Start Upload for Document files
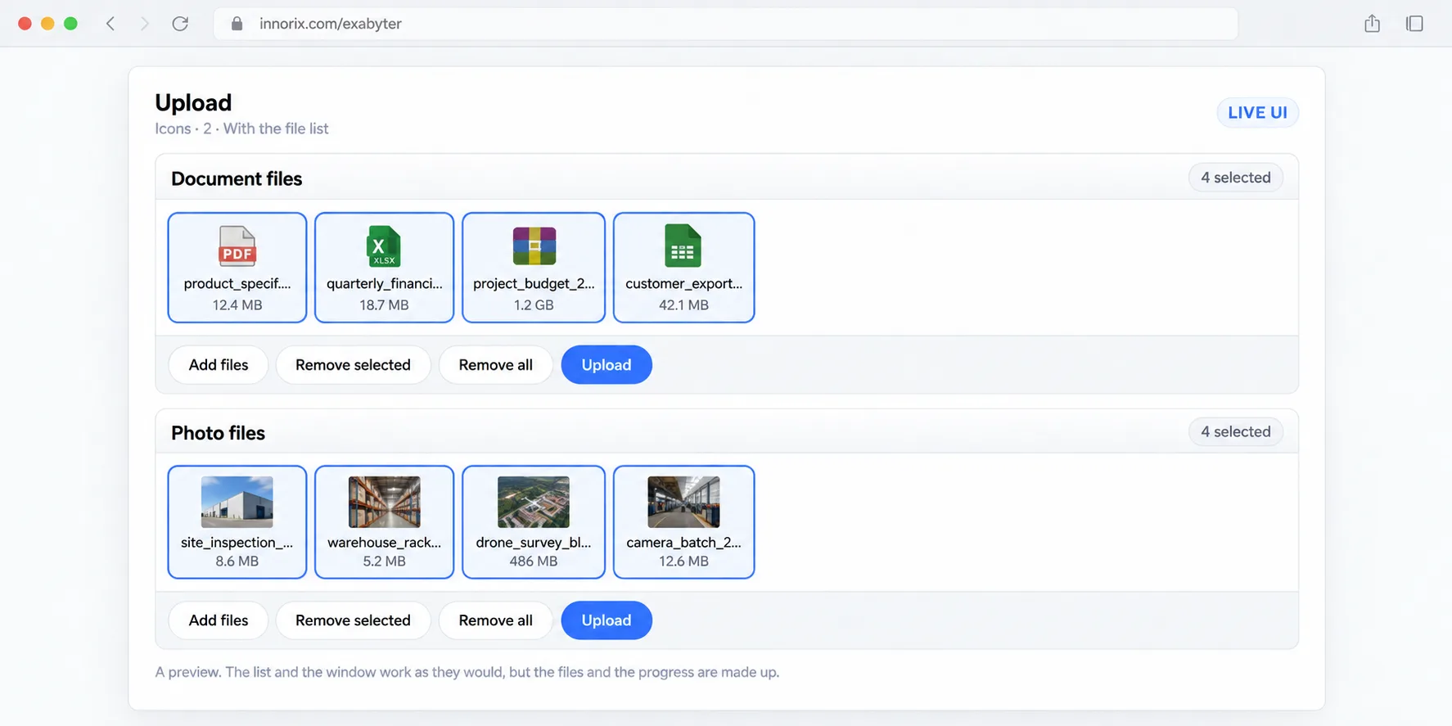 (607, 365)
